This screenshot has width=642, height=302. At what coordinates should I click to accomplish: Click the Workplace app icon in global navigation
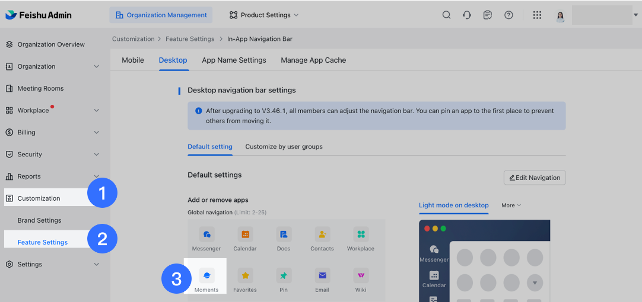point(361,234)
